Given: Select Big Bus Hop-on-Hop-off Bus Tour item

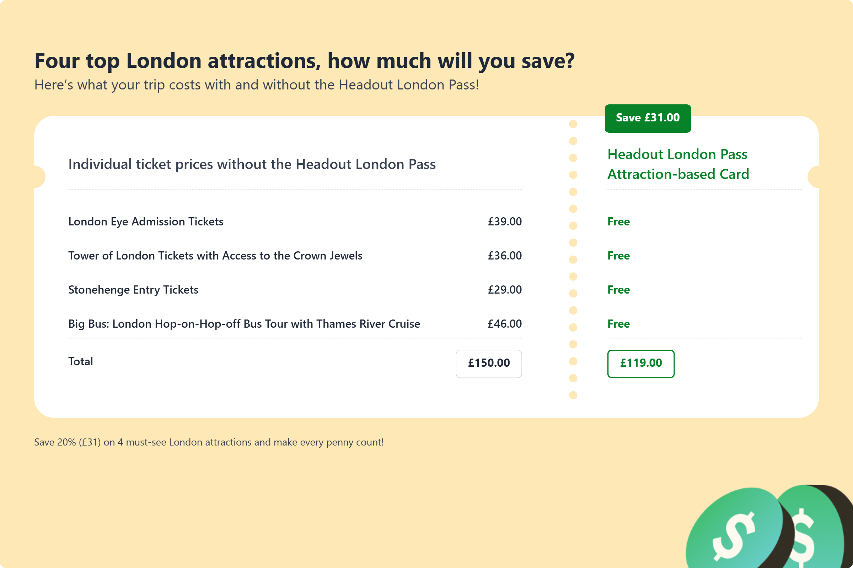Looking at the screenshot, I should pos(244,324).
